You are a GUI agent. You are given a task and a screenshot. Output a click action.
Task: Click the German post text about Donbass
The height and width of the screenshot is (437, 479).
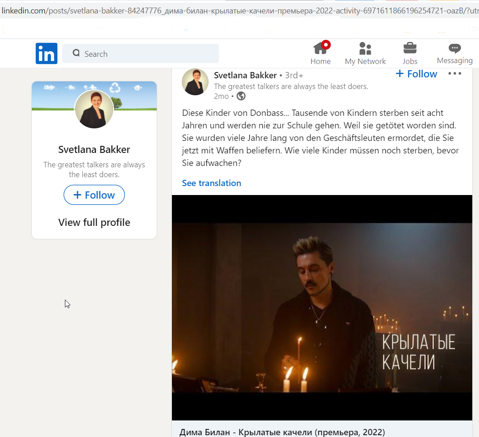pos(320,138)
